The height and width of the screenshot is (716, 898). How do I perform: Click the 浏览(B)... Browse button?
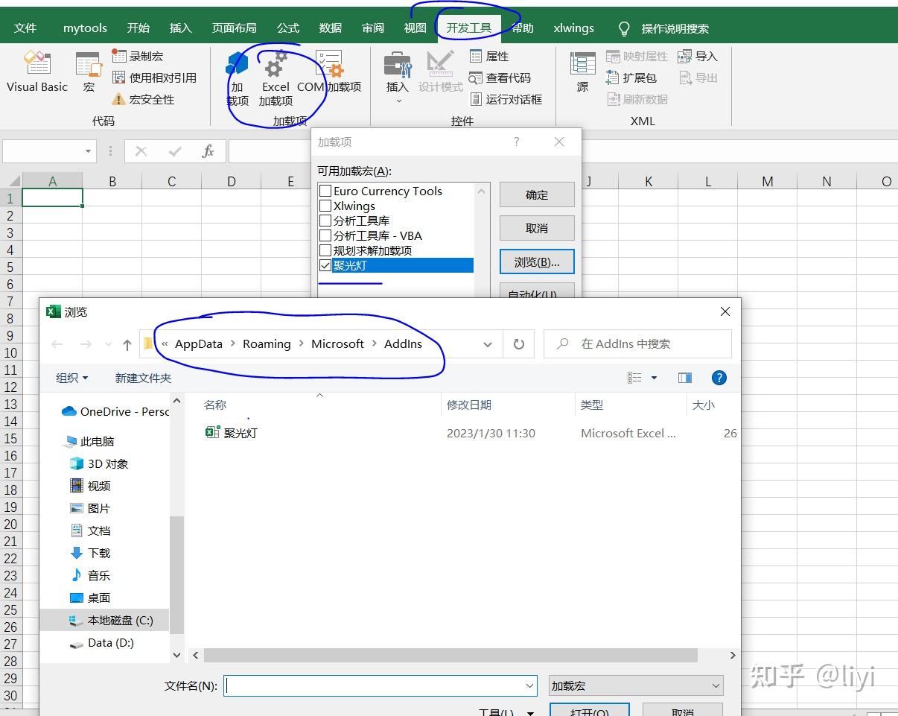pyautogui.click(x=537, y=262)
